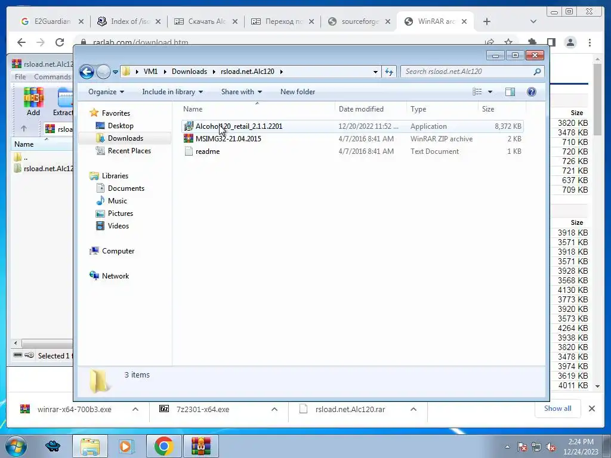The height and width of the screenshot is (458, 611).
Task: Sort by Type column header
Action: click(442, 109)
